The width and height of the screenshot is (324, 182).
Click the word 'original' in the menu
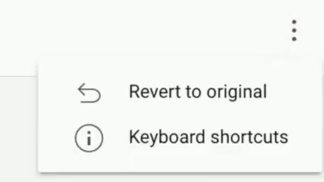pyautogui.click(x=237, y=93)
